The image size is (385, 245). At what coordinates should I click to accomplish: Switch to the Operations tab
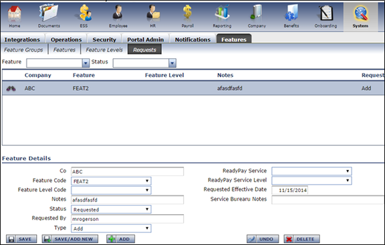pyautogui.click(x=66, y=39)
